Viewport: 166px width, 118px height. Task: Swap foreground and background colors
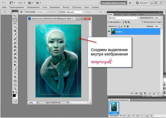(16, 92)
